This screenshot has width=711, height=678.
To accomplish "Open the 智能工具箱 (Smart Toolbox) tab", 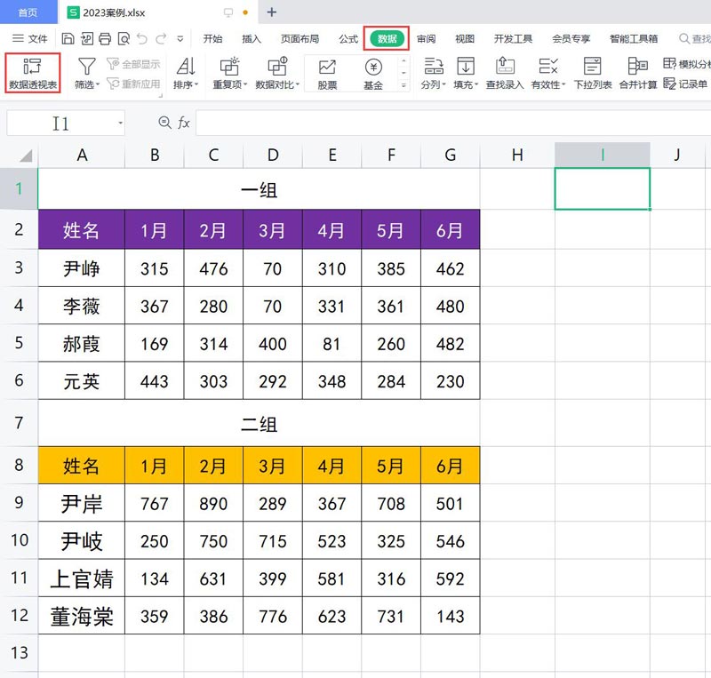I will (x=634, y=38).
